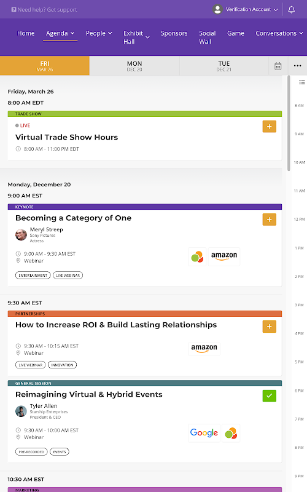Add Virtual Trade Show Hours to schedule
Screen dimensions: 307x492
click(269, 127)
